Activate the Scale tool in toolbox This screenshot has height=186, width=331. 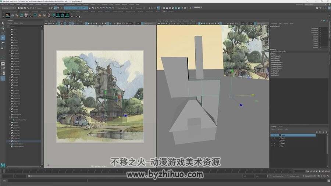pos(3,48)
